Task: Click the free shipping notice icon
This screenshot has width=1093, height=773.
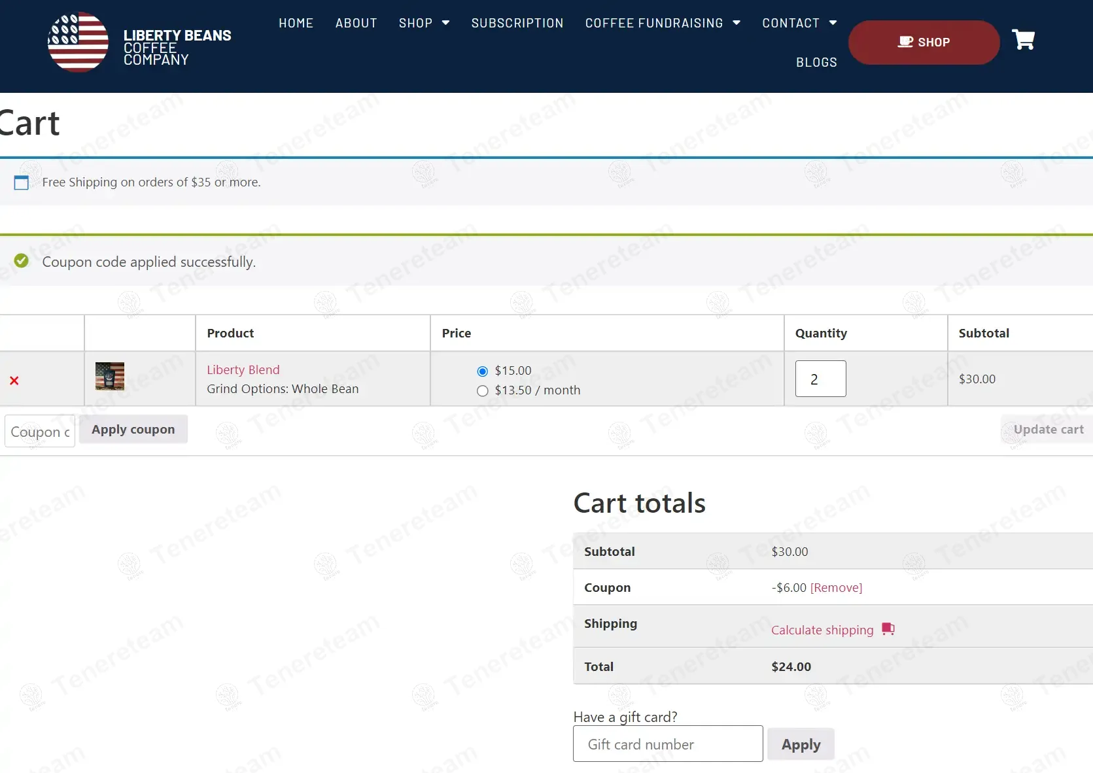Action: coord(22,182)
